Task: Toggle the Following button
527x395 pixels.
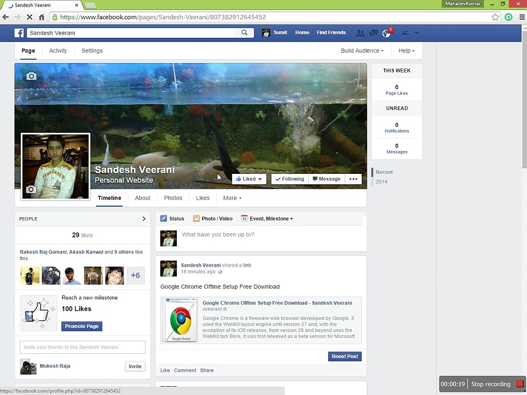Action: (x=289, y=179)
